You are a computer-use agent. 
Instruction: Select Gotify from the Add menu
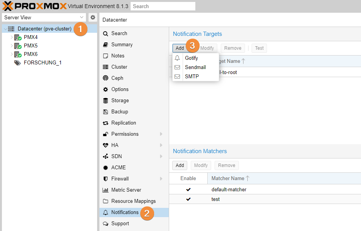click(x=191, y=58)
